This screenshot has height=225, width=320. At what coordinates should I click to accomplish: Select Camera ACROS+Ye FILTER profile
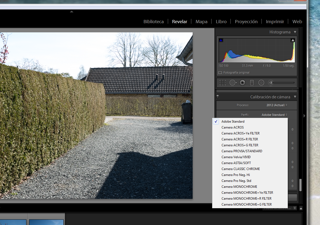tap(250, 133)
